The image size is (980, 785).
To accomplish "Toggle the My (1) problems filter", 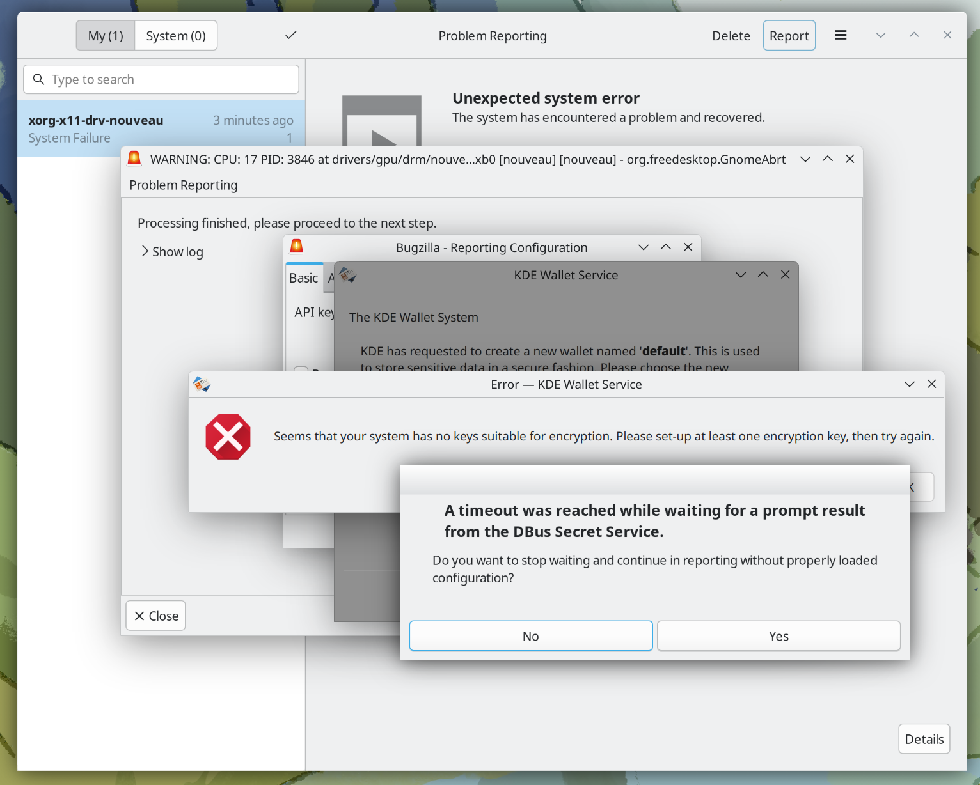I will (106, 36).
